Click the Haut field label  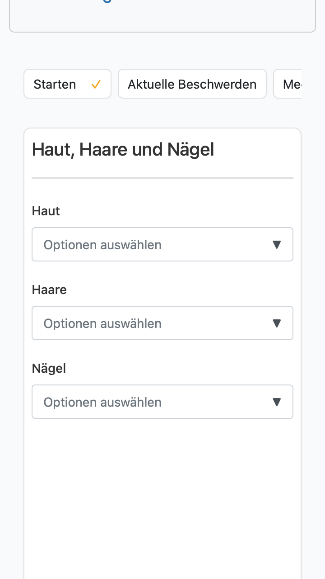46,211
